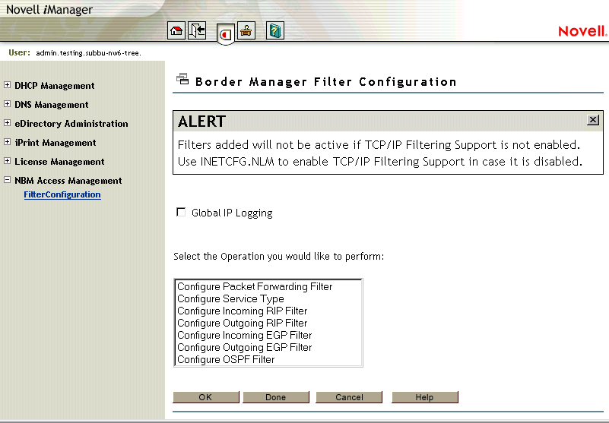Click the Novell logo
The height and width of the screenshot is (423, 609).
582,31
